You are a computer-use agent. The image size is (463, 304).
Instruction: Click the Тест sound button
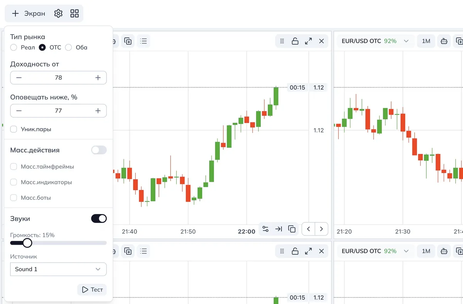click(x=92, y=290)
